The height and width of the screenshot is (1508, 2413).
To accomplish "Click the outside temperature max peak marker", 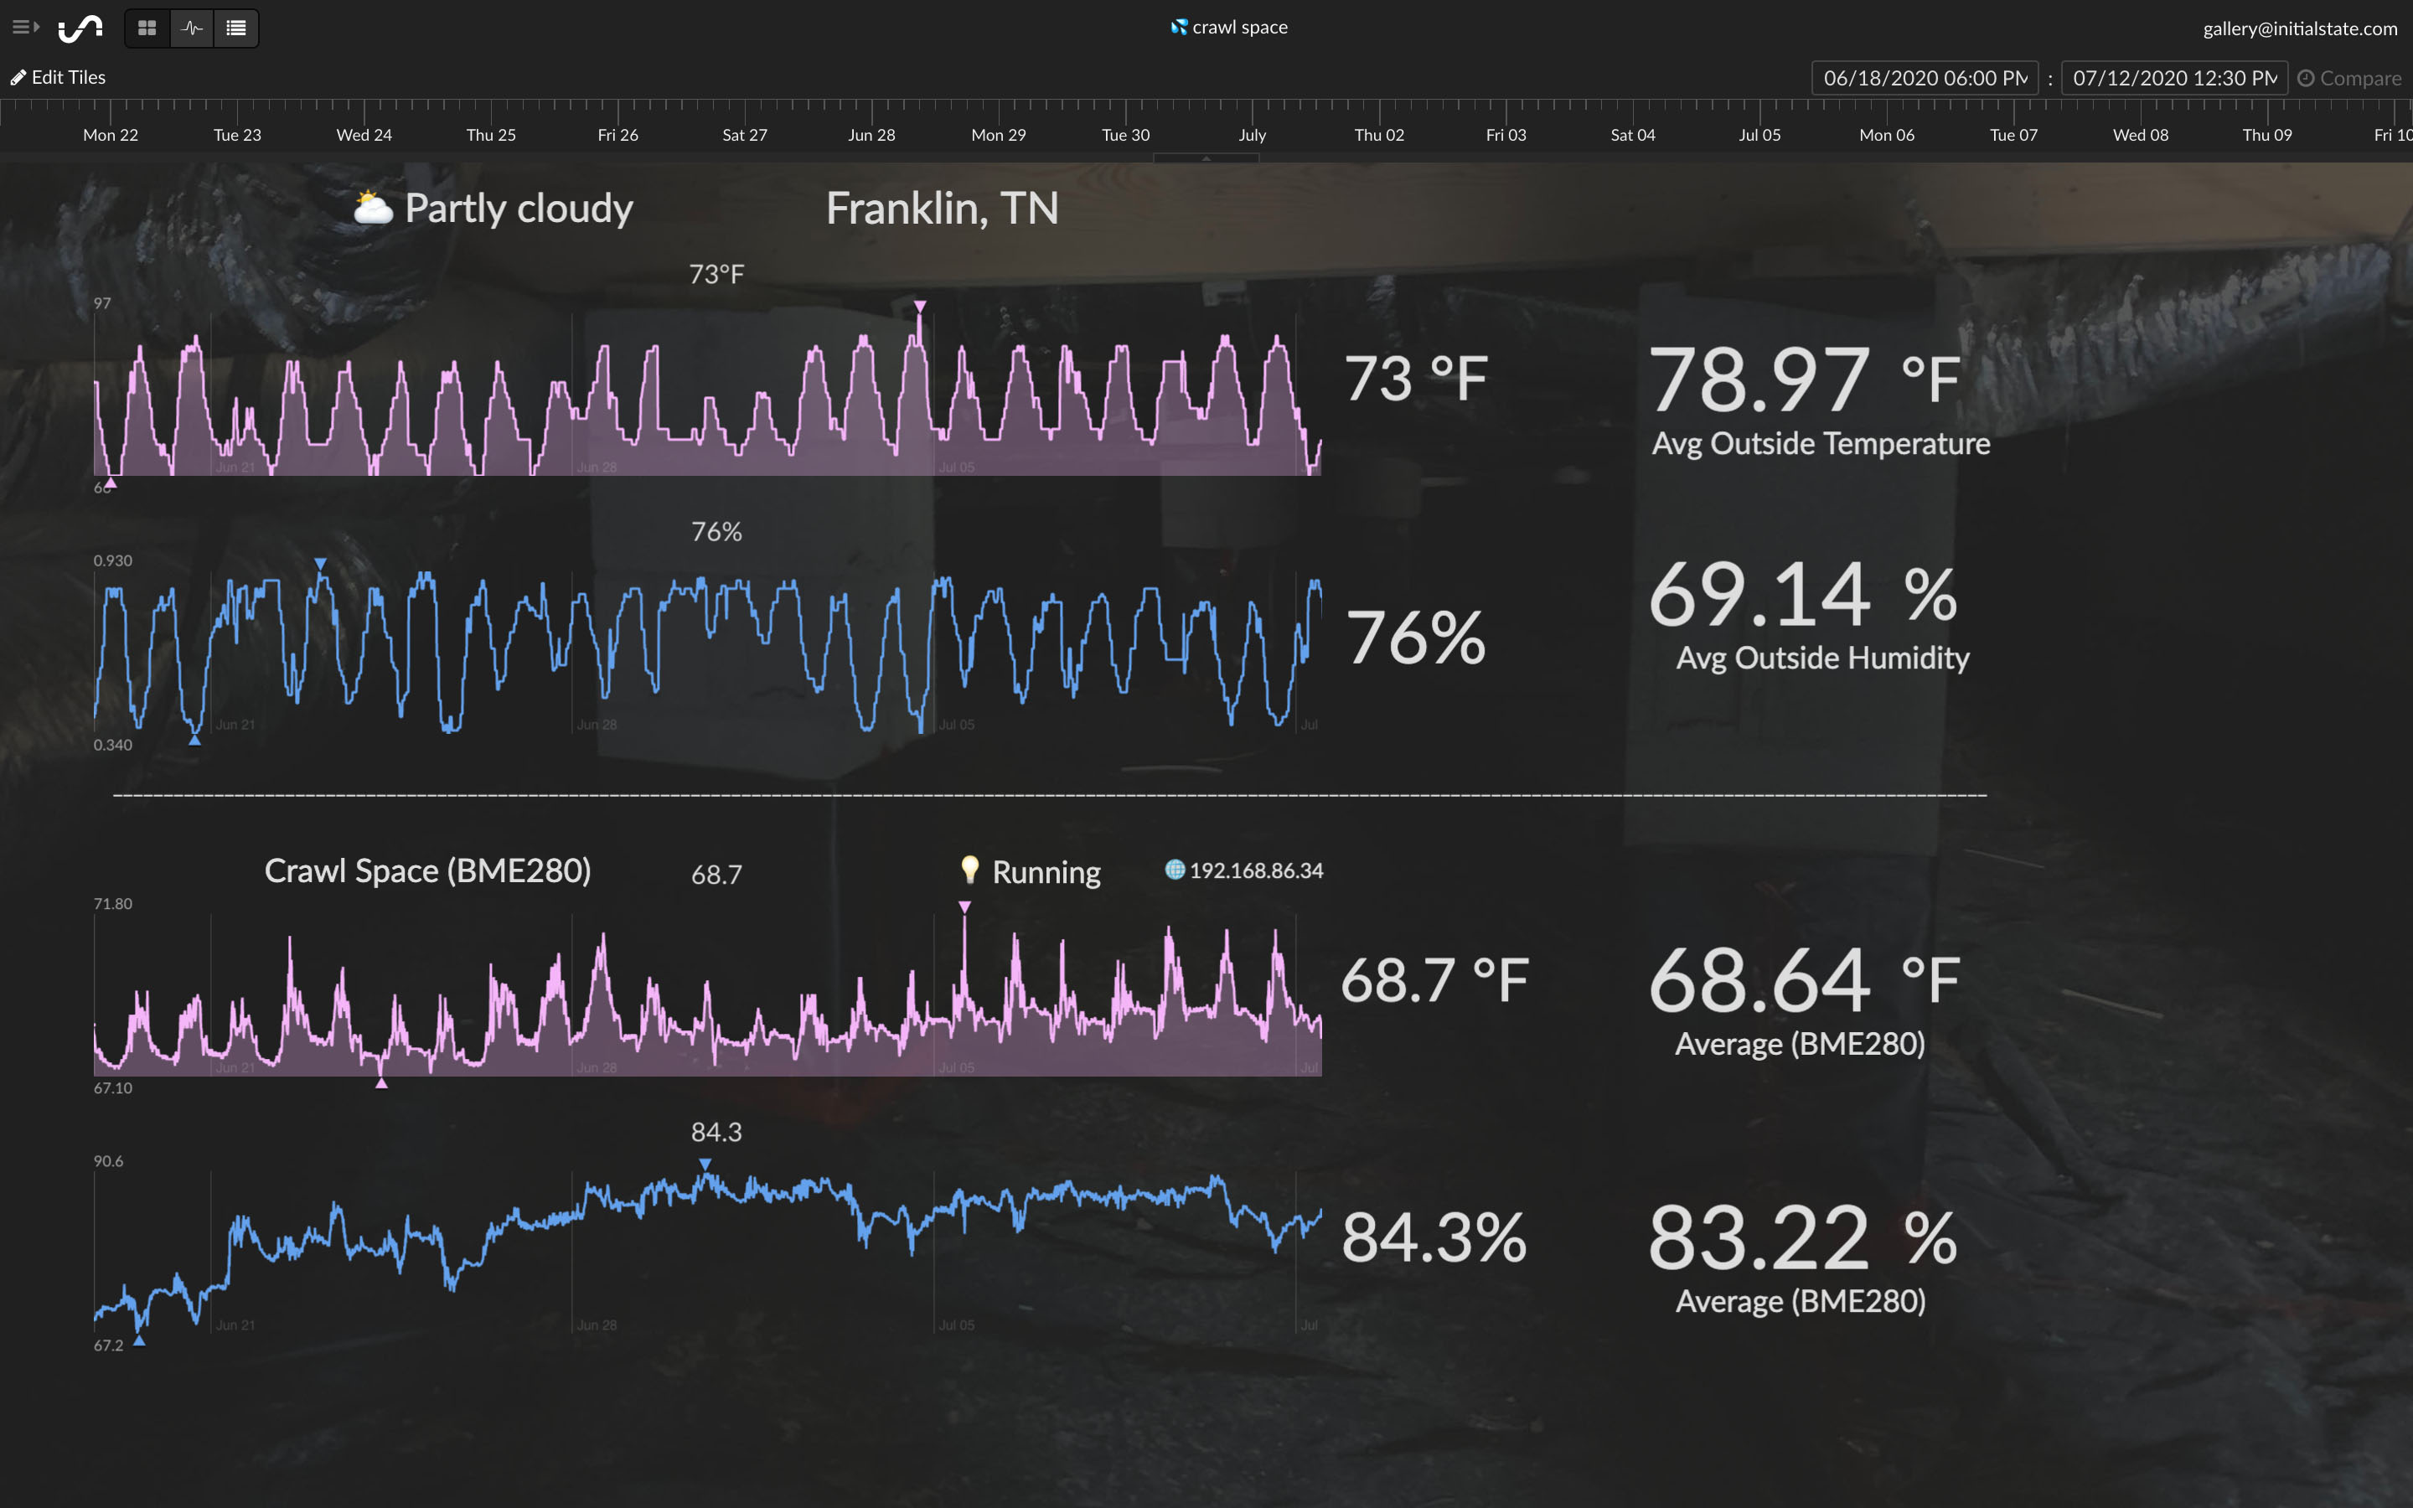I will pyautogui.click(x=919, y=306).
